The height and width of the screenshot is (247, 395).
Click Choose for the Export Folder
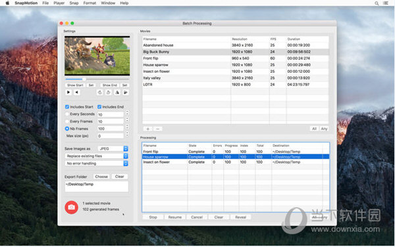click(x=101, y=177)
